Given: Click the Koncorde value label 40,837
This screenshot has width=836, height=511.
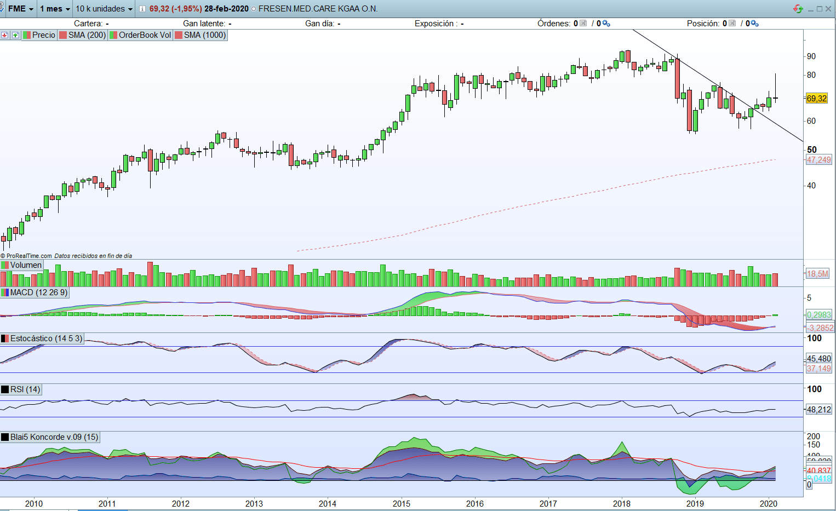Looking at the screenshot, I should click(818, 470).
